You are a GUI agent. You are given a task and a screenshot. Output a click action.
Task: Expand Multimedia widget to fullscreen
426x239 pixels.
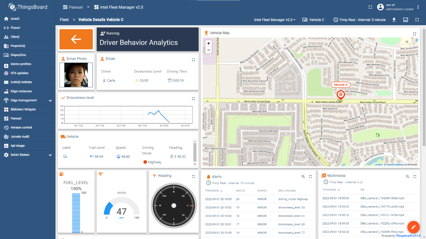pyautogui.click(x=415, y=177)
